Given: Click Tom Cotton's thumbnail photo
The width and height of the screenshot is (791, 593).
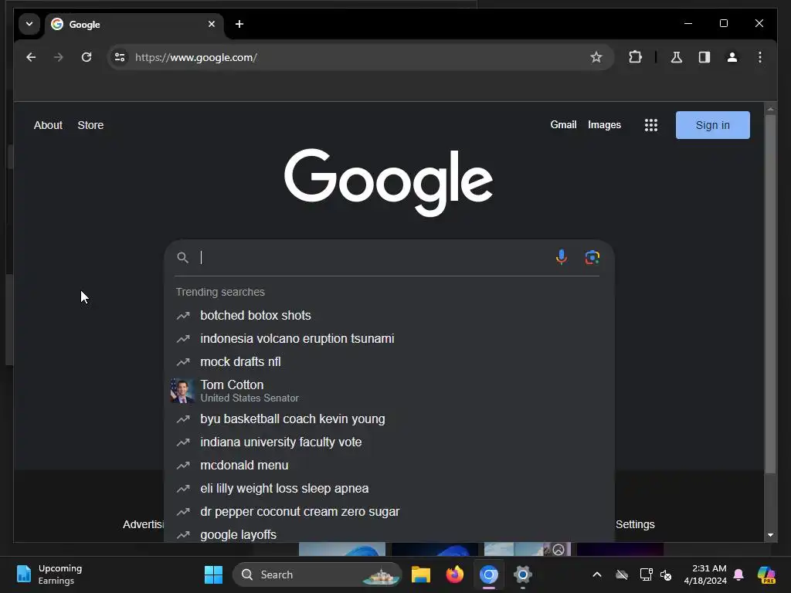Looking at the screenshot, I should (x=182, y=391).
